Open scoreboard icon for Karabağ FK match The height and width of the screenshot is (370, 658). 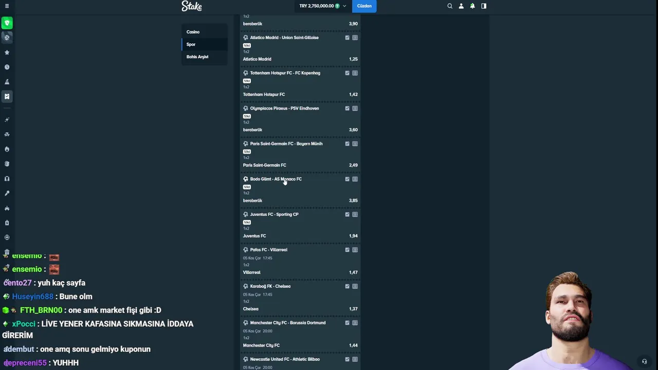pos(355,286)
